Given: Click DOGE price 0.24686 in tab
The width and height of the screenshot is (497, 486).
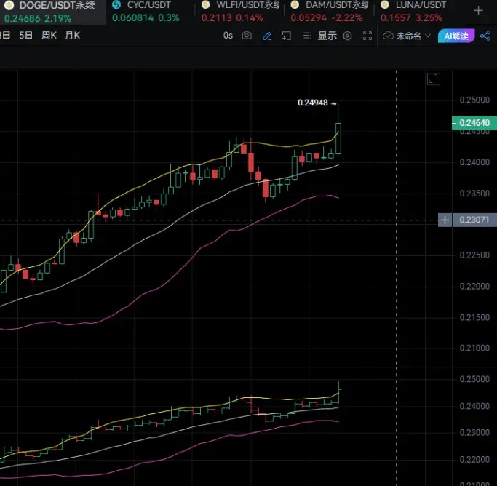Looking at the screenshot, I should pos(22,18).
